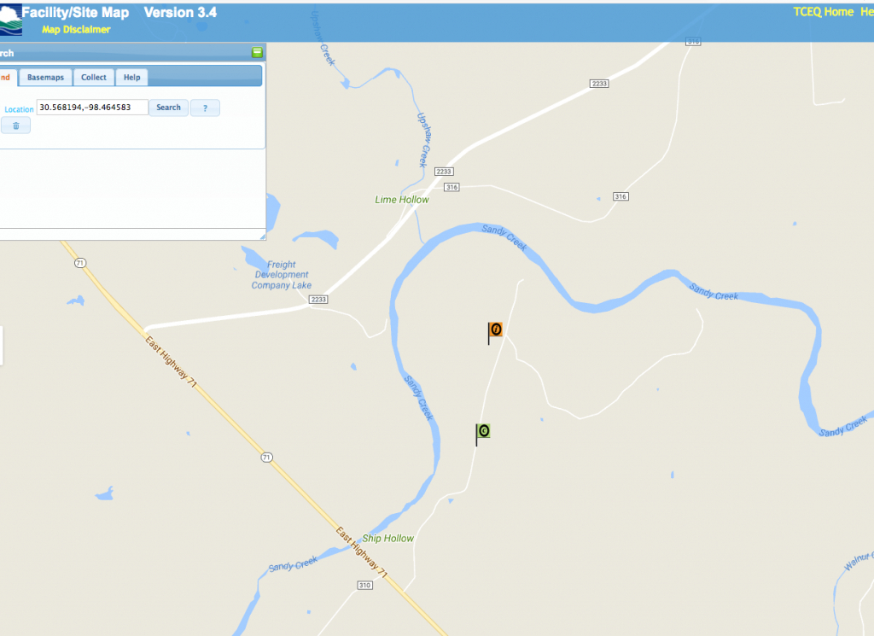Click into the Location coordinates field
Viewport: 874px width, 636px height.
click(x=92, y=108)
